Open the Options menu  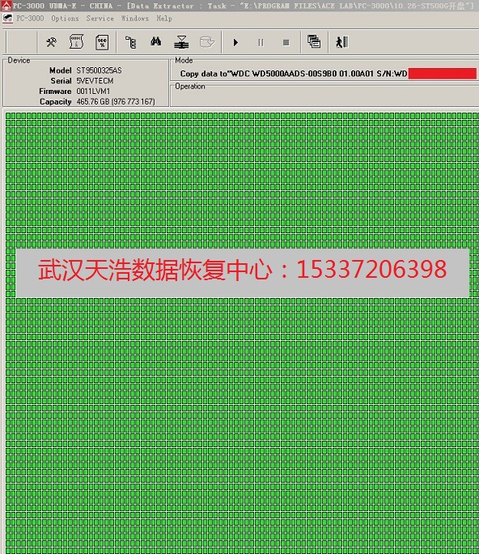click(65, 19)
